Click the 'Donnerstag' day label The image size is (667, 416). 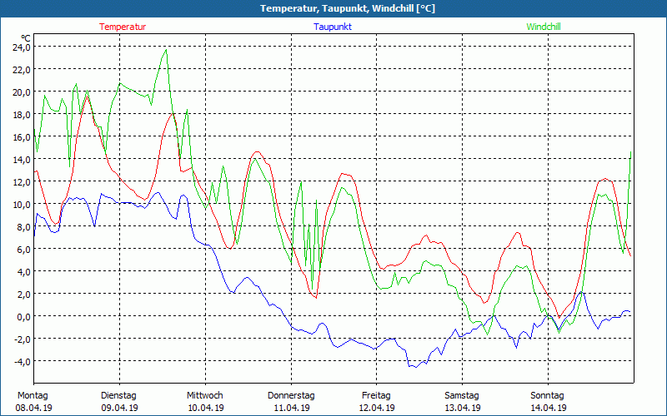coord(291,396)
